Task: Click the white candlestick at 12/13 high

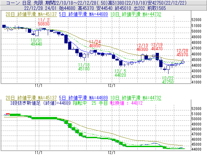Action: [143, 58]
